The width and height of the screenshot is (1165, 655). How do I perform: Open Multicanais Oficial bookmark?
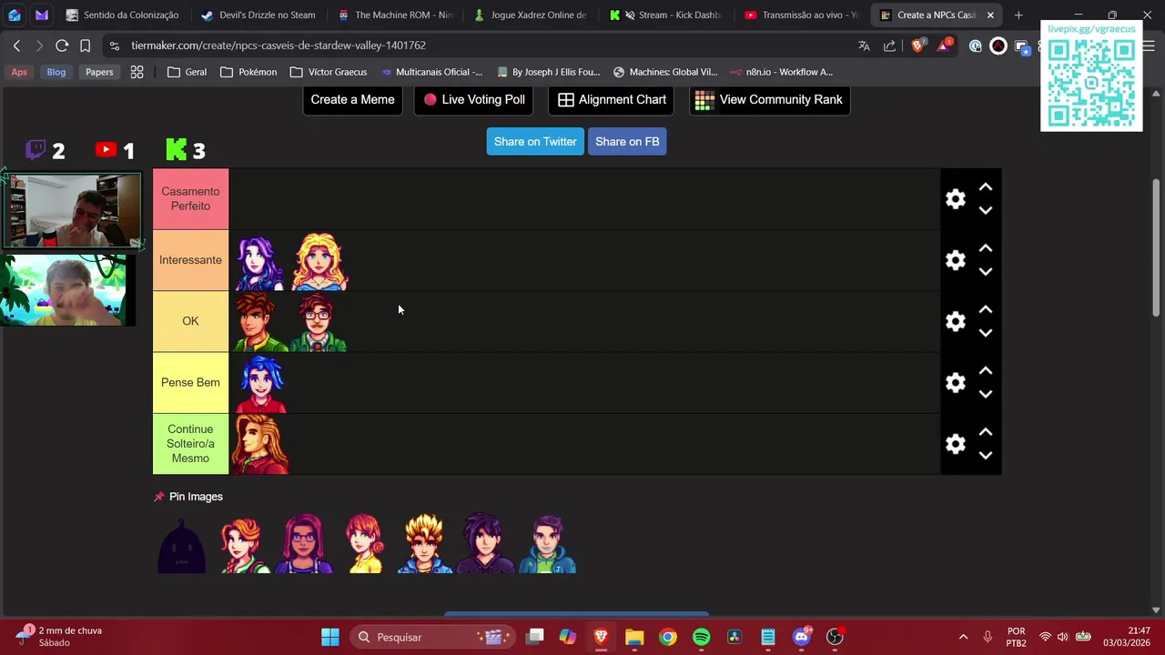pyautogui.click(x=431, y=72)
